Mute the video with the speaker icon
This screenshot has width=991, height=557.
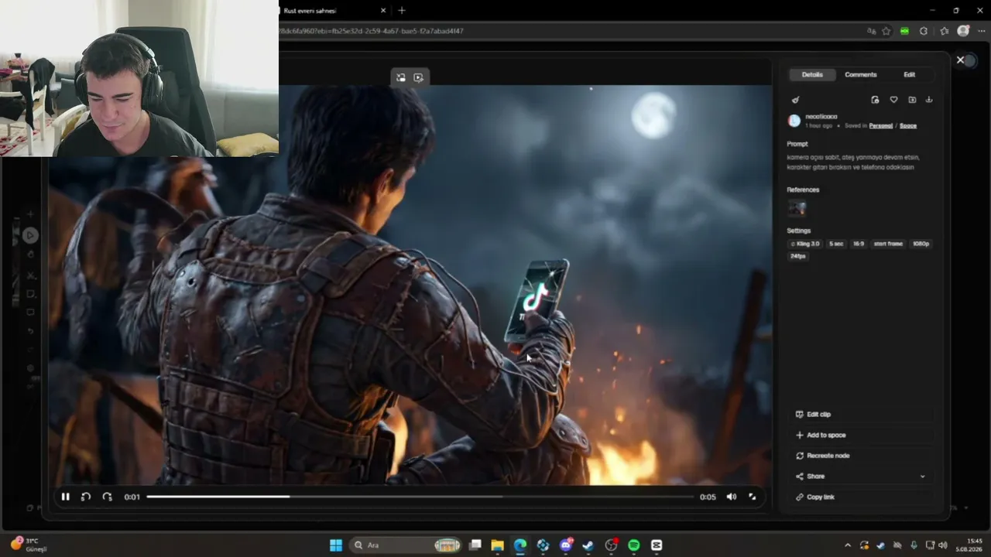point(731,497)
